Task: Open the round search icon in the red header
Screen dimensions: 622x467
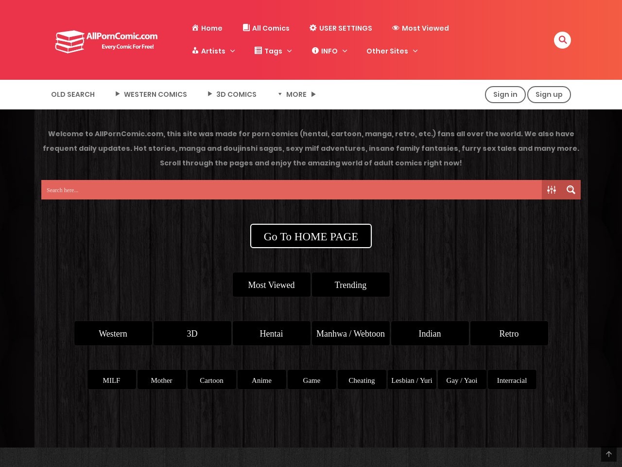Action: 562,40
